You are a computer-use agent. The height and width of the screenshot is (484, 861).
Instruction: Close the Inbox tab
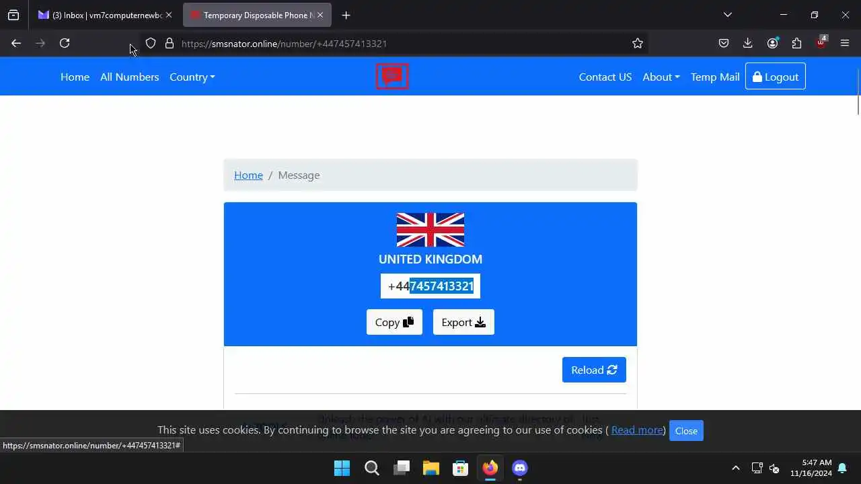tap(169, 15)
